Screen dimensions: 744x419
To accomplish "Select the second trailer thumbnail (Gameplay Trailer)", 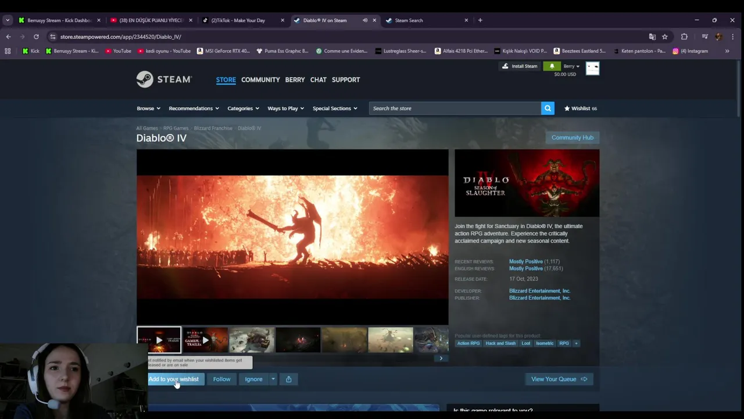I will [205, 340].
